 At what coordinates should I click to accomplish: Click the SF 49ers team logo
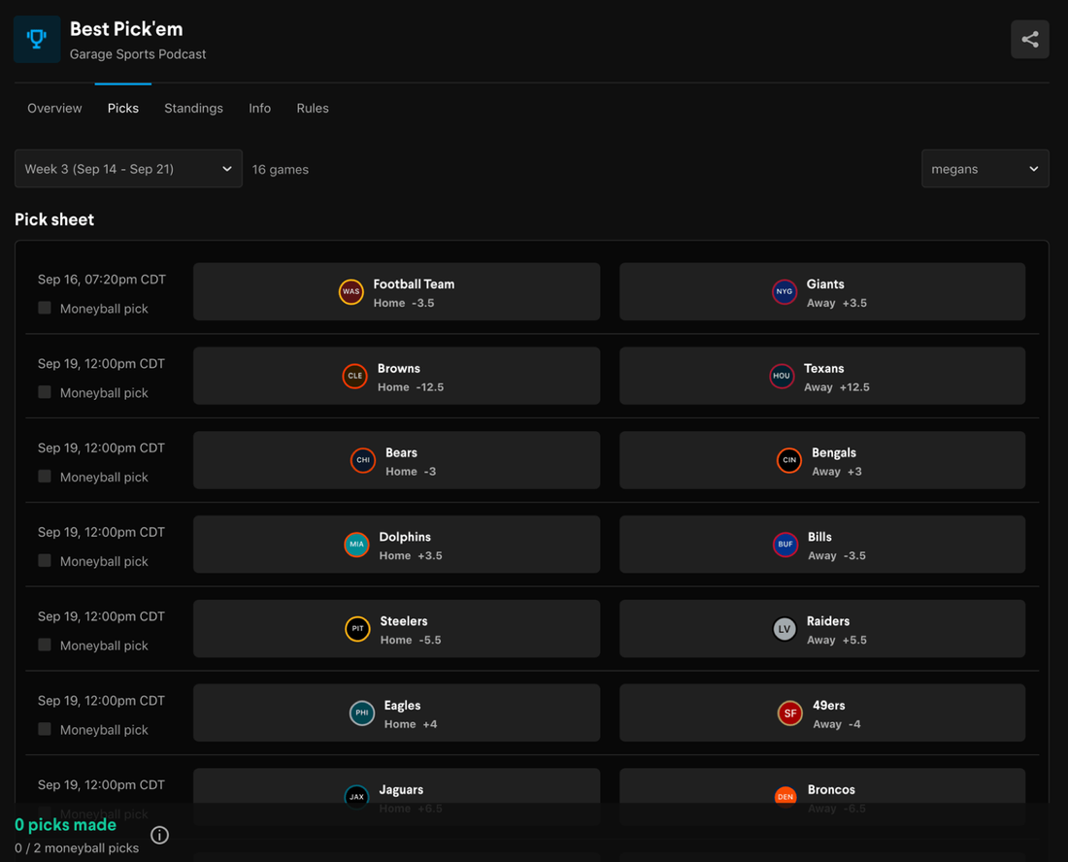pos(790,713)
